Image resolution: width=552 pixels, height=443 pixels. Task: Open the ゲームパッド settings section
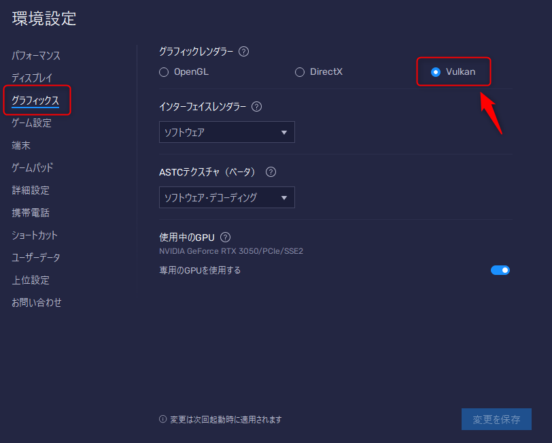[x=31, y=167]
